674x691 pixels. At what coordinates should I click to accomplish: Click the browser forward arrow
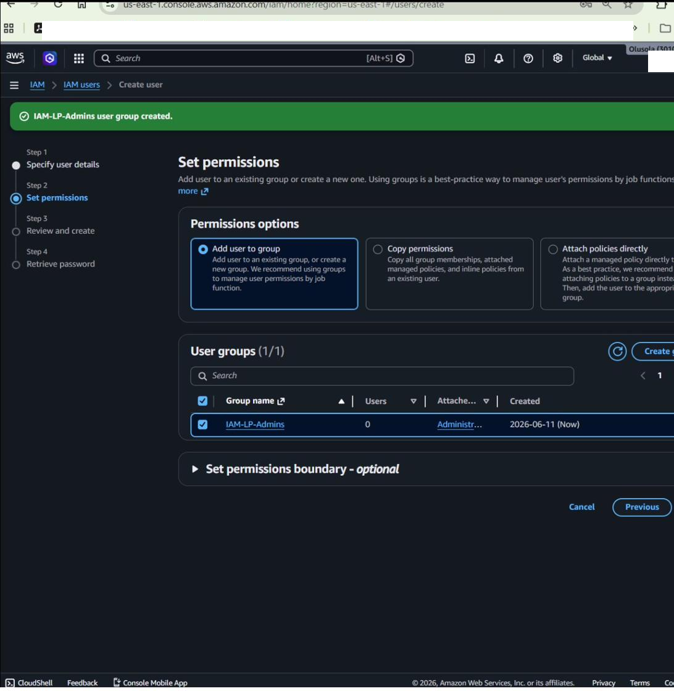pos(35,4)
